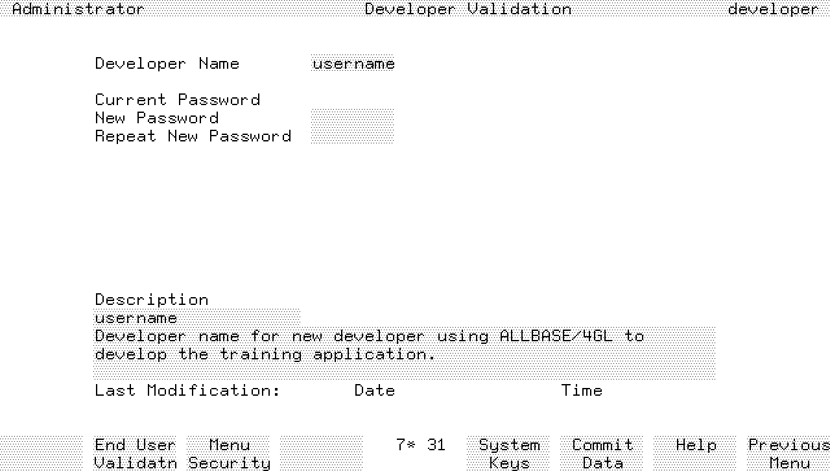
Task: Click the Developer Validation screen title
Action: coord(468,9)
